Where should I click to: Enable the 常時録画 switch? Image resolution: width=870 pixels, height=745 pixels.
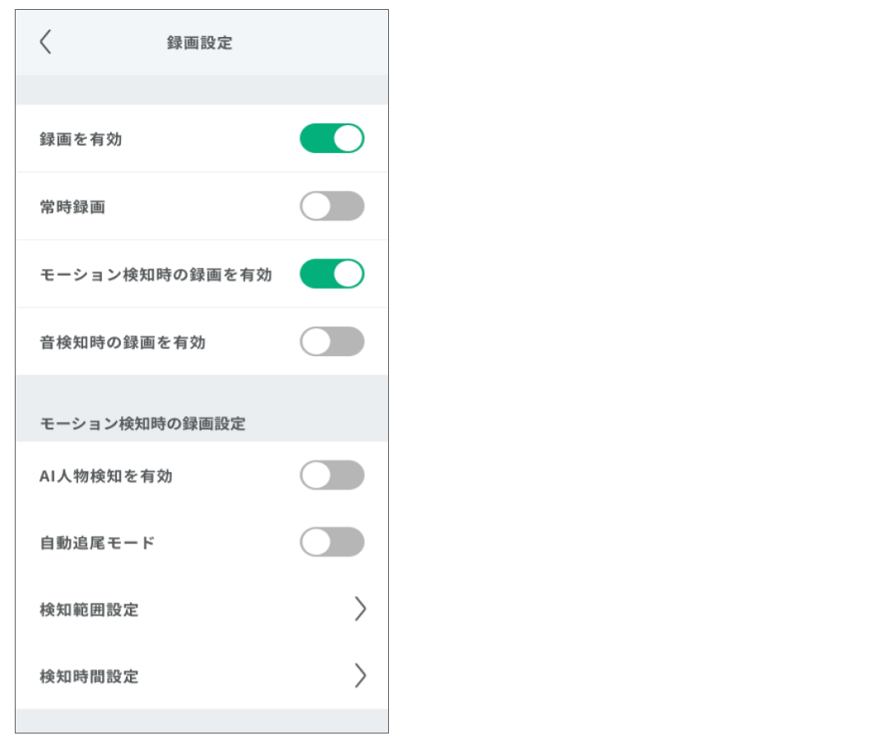331,206
